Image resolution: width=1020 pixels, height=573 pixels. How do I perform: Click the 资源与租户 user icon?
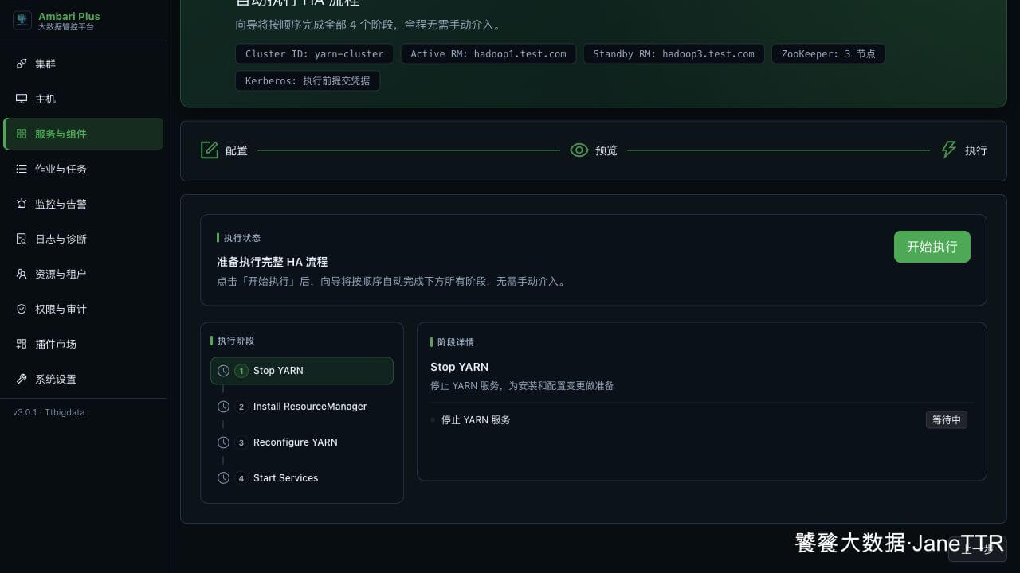click(x=22, y=274)
